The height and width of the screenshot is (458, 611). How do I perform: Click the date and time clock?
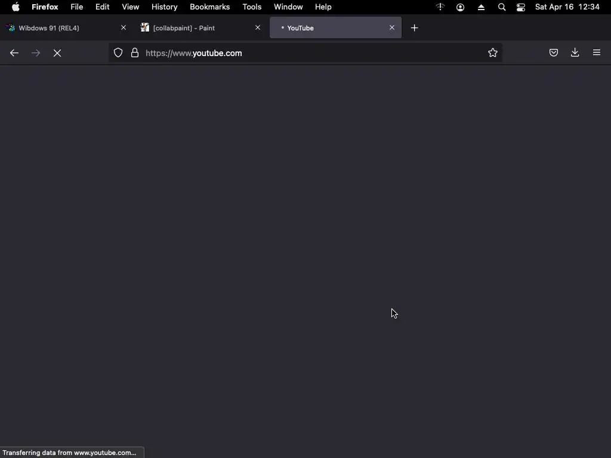[567, 7]
